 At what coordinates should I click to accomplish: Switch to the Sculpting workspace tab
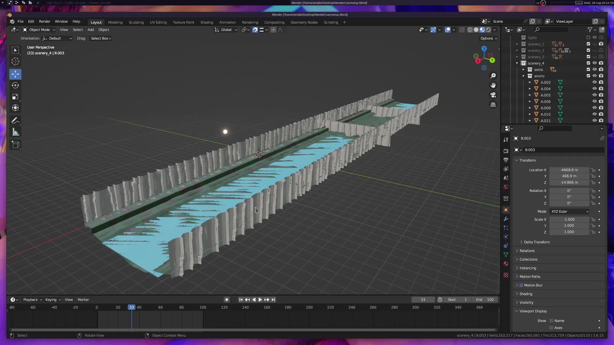[136, 22]
